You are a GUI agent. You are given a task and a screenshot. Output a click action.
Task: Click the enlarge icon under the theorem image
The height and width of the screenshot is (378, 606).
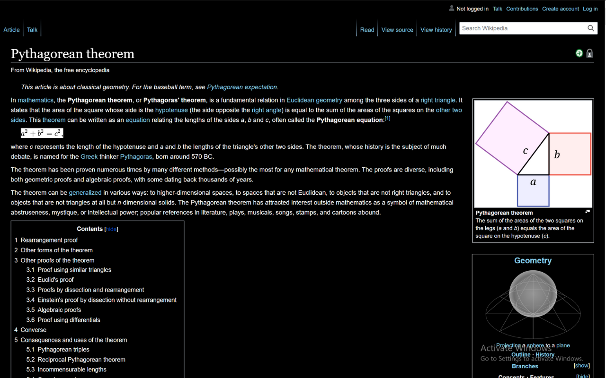tap(588, 212)
